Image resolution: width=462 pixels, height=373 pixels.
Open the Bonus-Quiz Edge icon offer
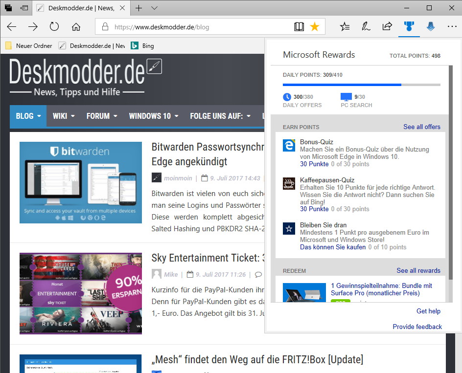(x=289, y=145)
